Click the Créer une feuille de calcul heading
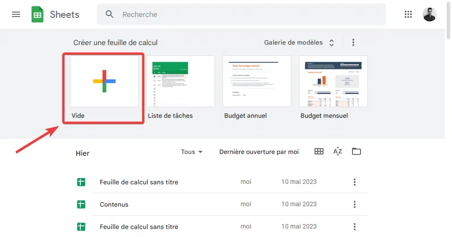The image size is (452, 237). coord(115,43)
